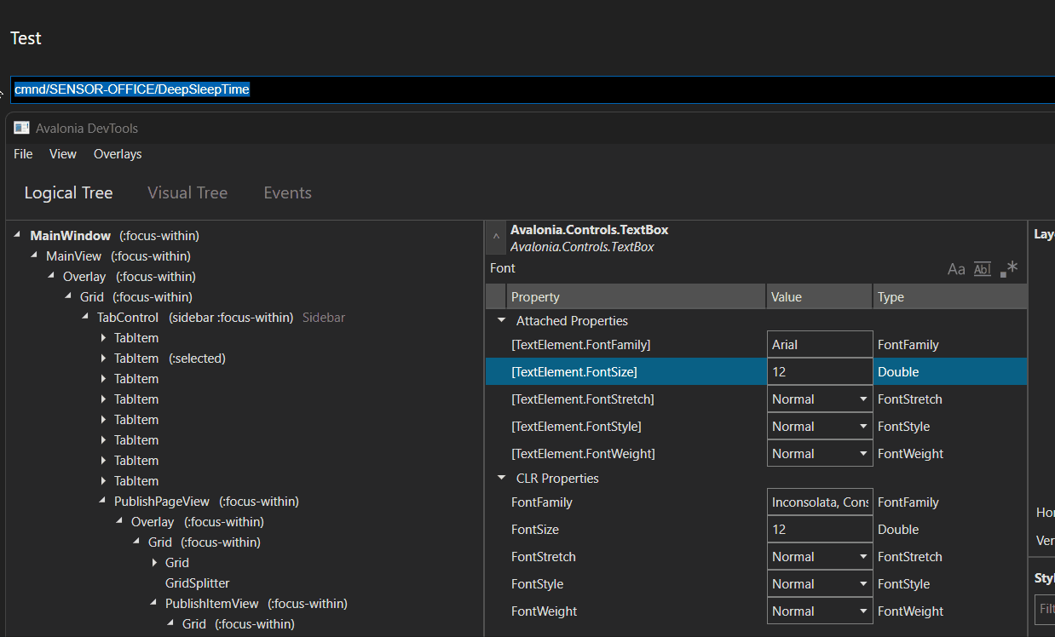
Task: Click the Avalonia DevTools title bar icon
Action: pyautogui.click(x=20, y=127)
